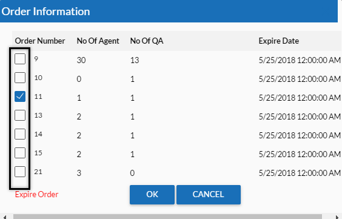342x219 pixels.
Task: Click the horizontal scrollbar right arrow
Action: click(x=337, y=217)
